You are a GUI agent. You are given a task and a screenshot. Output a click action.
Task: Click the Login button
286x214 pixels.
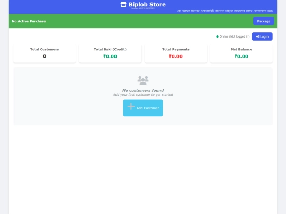pyautogui.click(x=262, y=36)
